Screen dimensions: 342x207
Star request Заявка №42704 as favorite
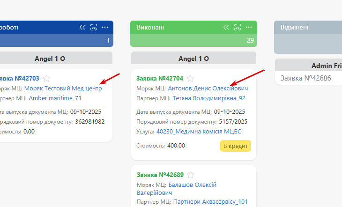[x=190, y=79]
